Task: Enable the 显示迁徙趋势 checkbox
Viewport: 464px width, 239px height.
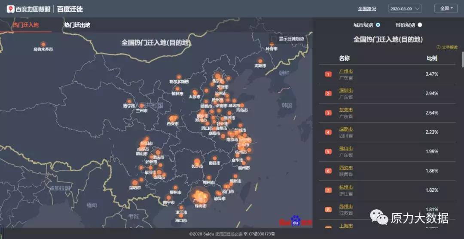Action: tap(274, 39)
